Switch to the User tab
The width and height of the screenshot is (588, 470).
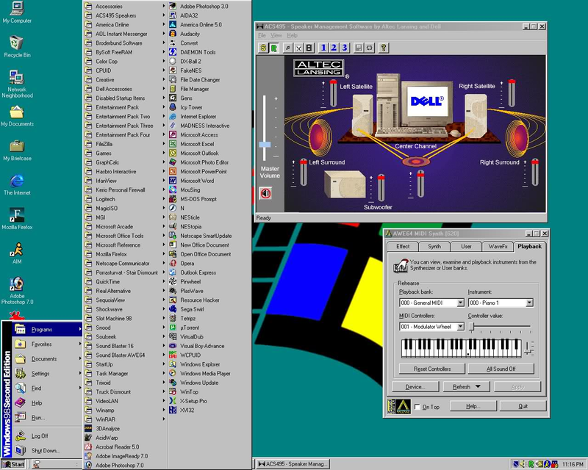click(x=466, y=246)
